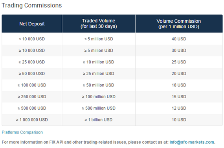224x148 pixels.
Task: Click the ≥ 250 000 USD deposit cell
Action: tap(32, 96)
